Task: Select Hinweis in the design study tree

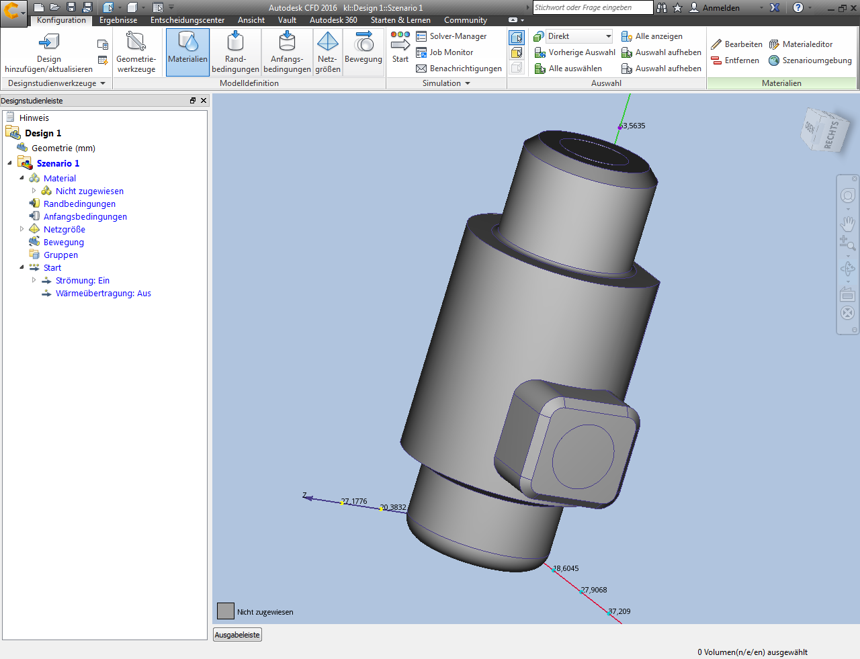Action: tap(34, 118)
